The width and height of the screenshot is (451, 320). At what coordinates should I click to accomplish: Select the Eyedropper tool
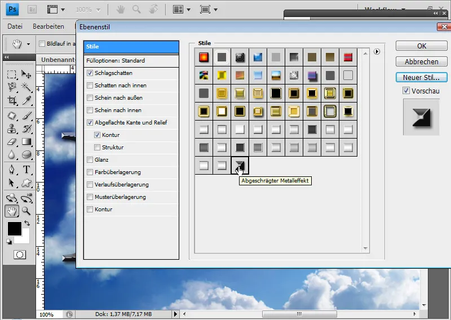click(x=26, y=100)
